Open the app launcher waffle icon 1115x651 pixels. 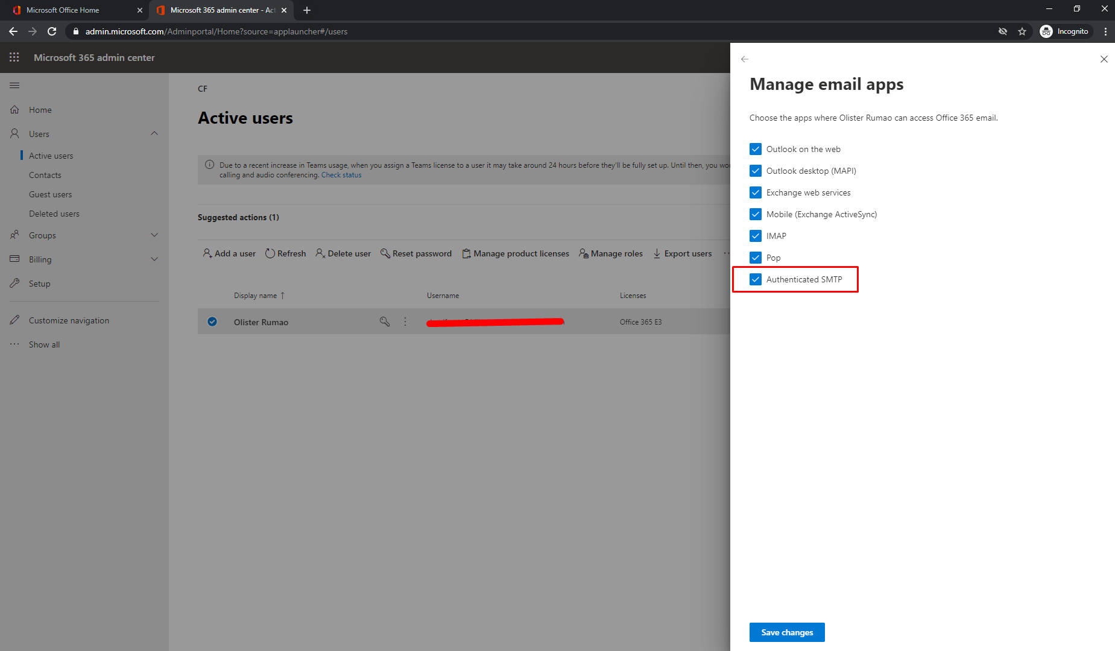point(14,57)
